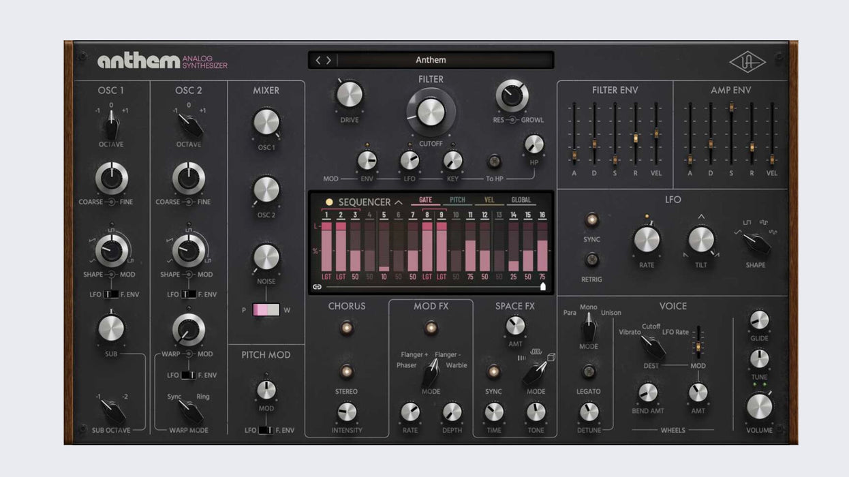Click the SPACE FX MODE selector
This screenshot has width=849, height=477.
(535, 372)
